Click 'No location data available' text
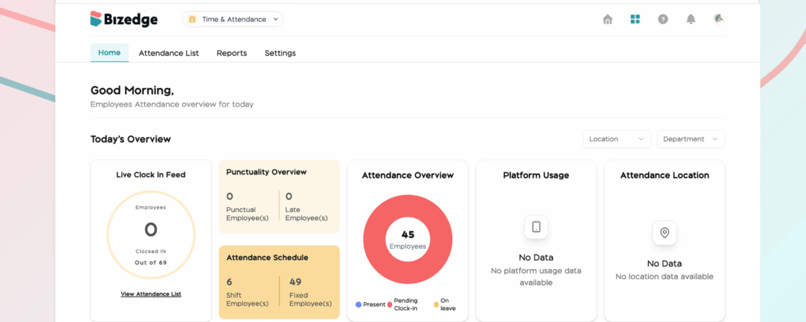Screen dimensions: 806x322 click(664, 276)
